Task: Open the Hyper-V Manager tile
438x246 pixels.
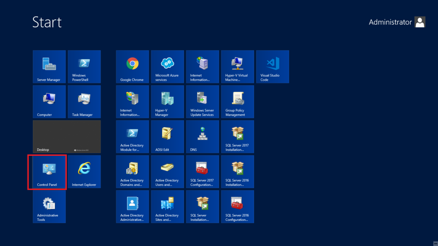Action: click(x=167, y=102)
